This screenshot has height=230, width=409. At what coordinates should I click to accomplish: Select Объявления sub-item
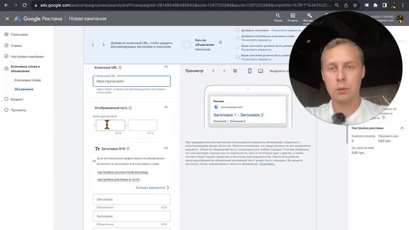[x=24, y=89]
